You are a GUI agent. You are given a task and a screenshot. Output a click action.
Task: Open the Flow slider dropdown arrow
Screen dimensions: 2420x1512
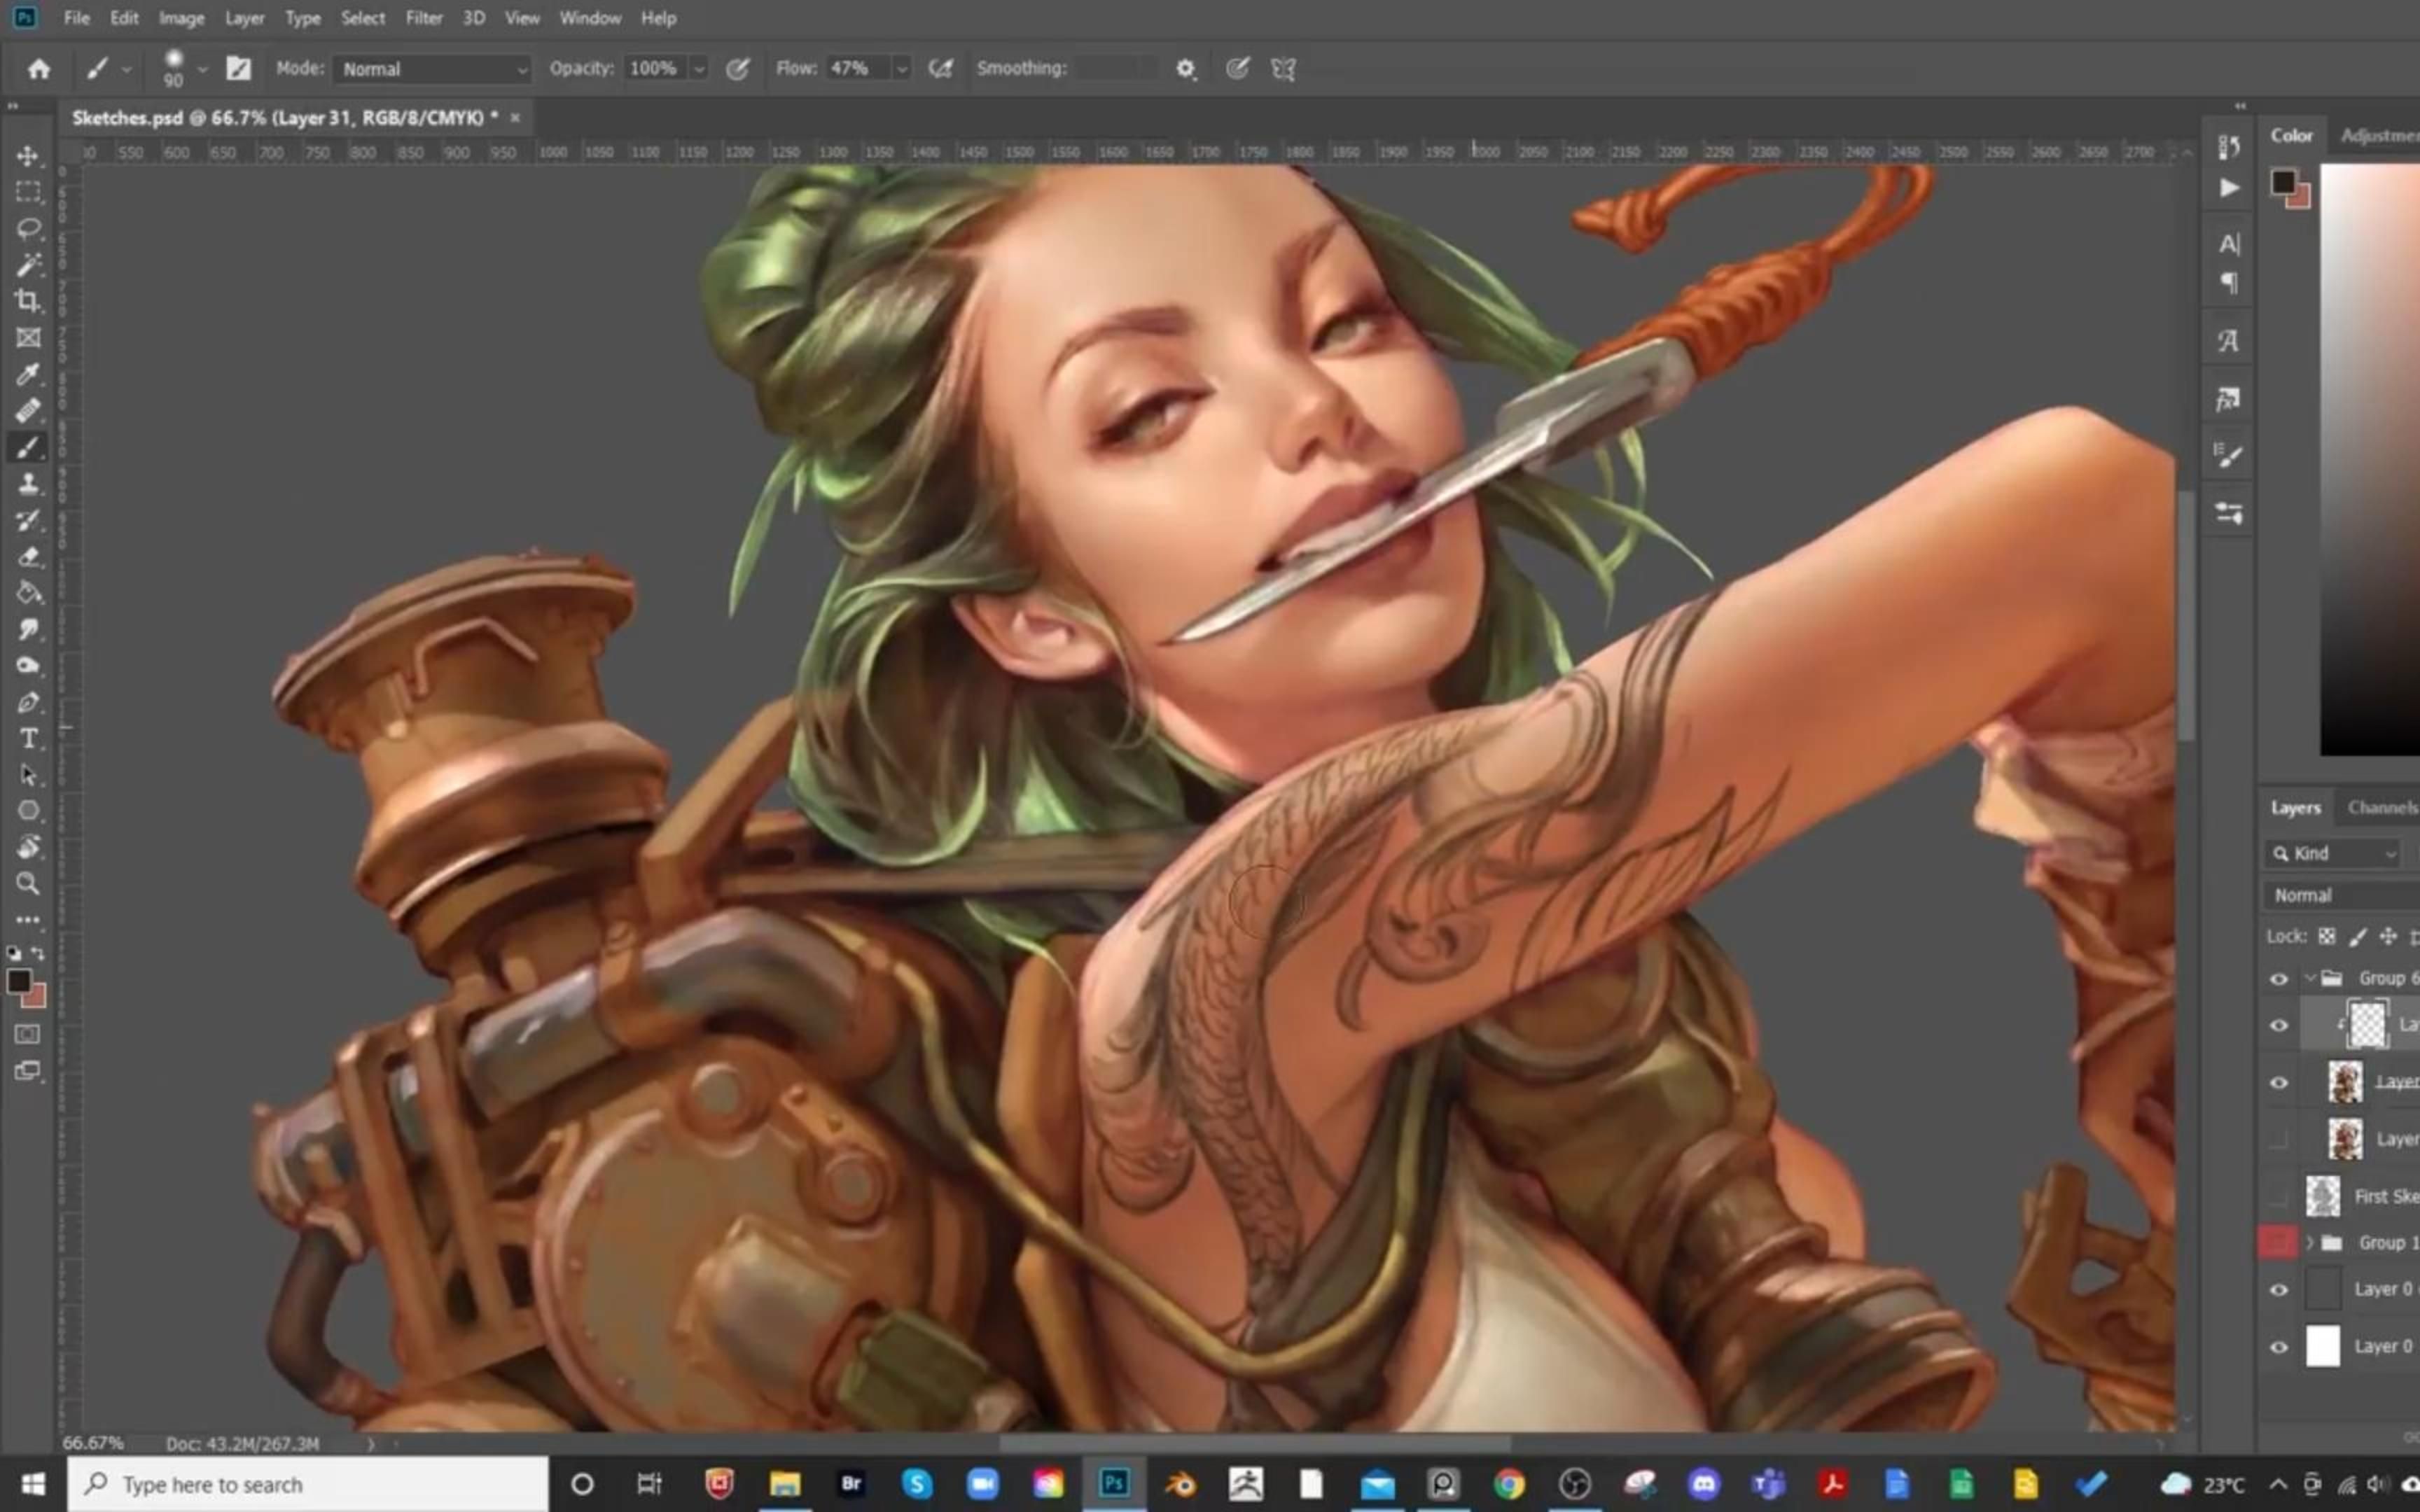(901, 69)
